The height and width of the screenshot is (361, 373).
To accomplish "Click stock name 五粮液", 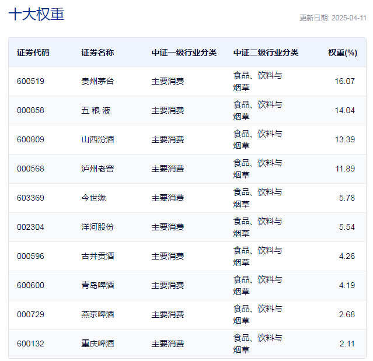I will click(96, 110).
